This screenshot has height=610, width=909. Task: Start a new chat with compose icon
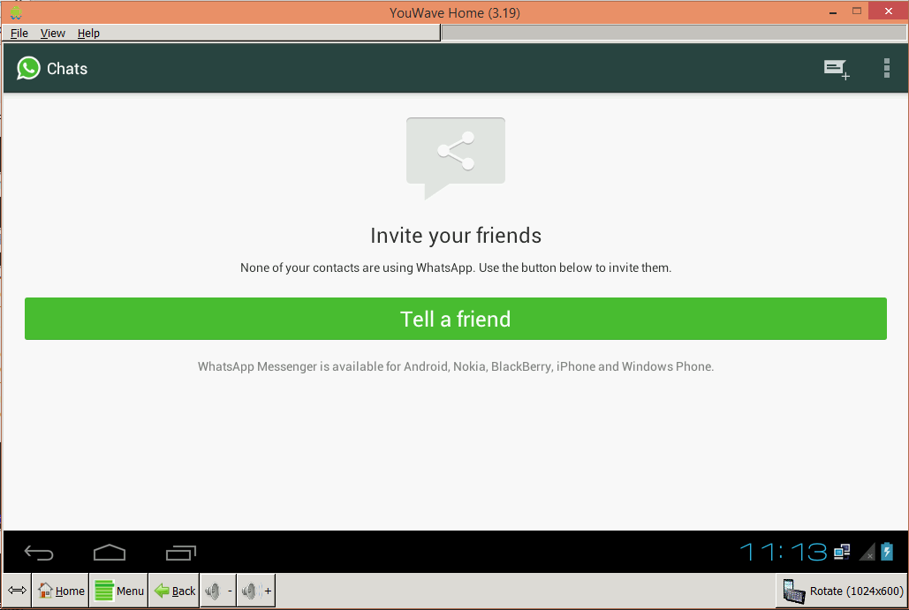click(837, 70)
